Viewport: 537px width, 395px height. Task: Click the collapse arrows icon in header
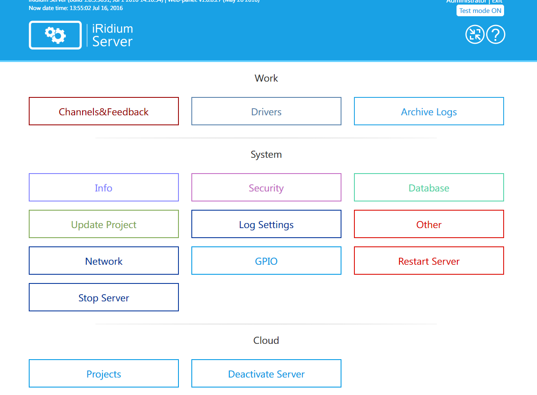(475, 35)
